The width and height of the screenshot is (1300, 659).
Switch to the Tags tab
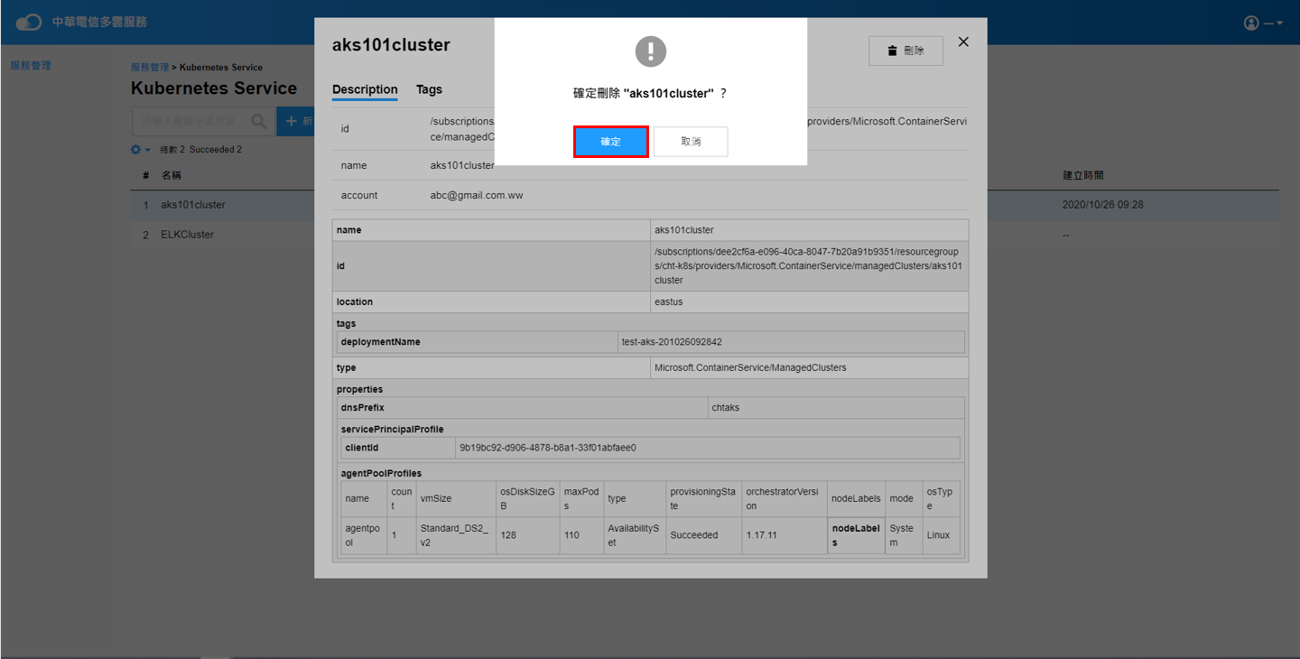pos(429,89)
